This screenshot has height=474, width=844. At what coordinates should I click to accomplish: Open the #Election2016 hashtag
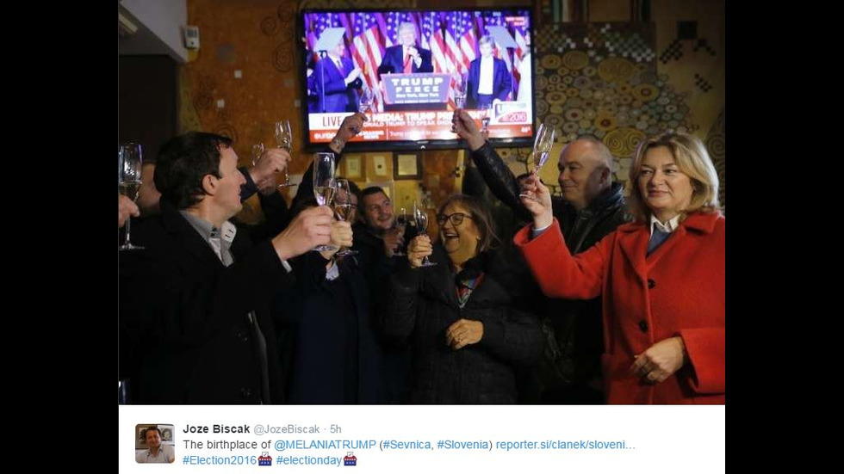tap(220, 460)
